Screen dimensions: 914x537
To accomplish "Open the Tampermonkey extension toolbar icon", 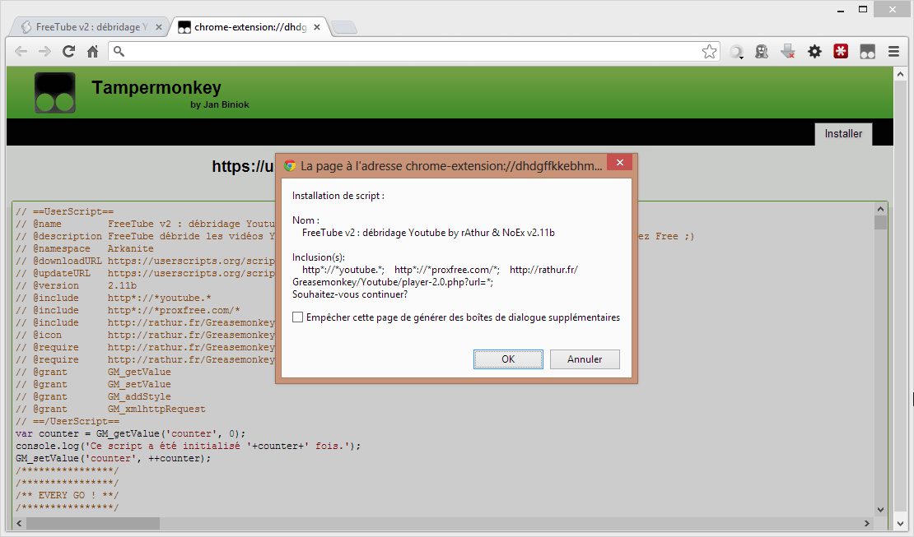I will click(x=867, y=51).
